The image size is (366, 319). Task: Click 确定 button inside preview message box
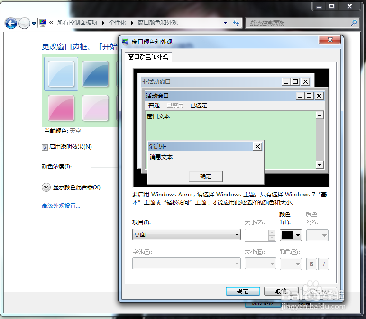206,177
